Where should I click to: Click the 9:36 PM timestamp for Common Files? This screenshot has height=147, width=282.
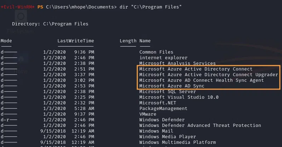pos(84,52)
